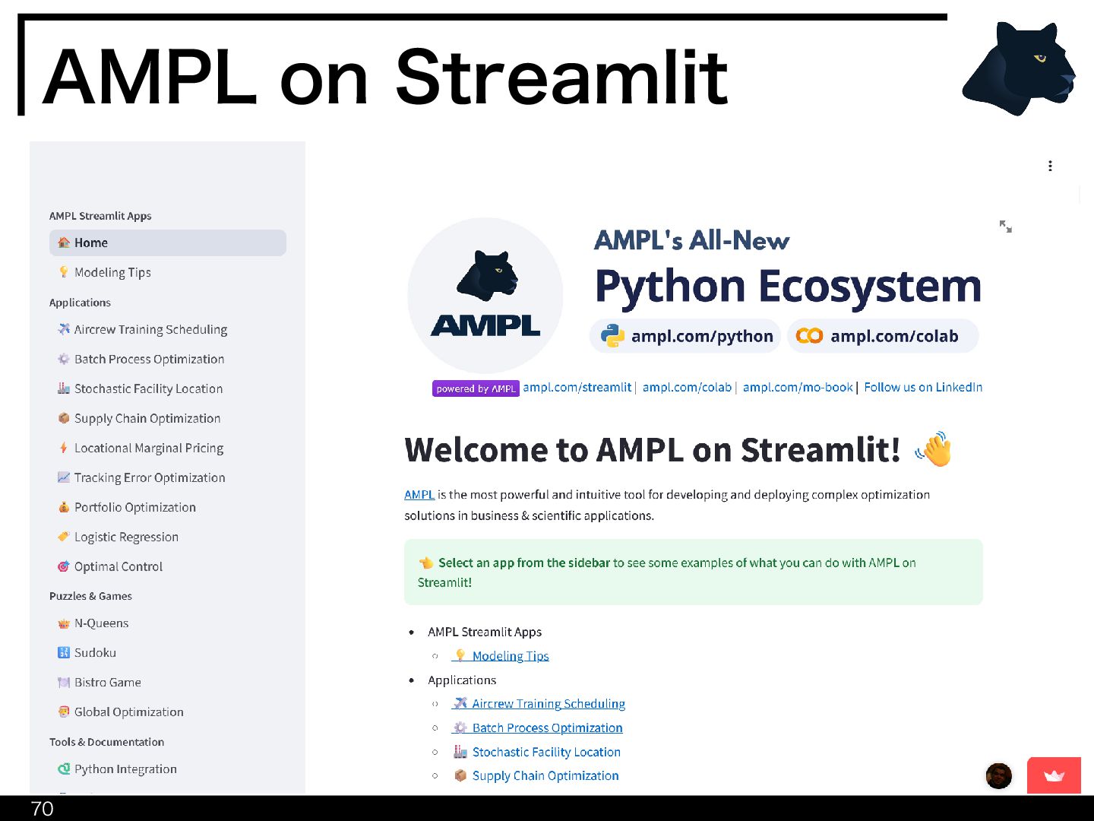This screenshot has width=1094, height=821.
Task: Click the powered by AMPL badge
Action: pos(476,388)
